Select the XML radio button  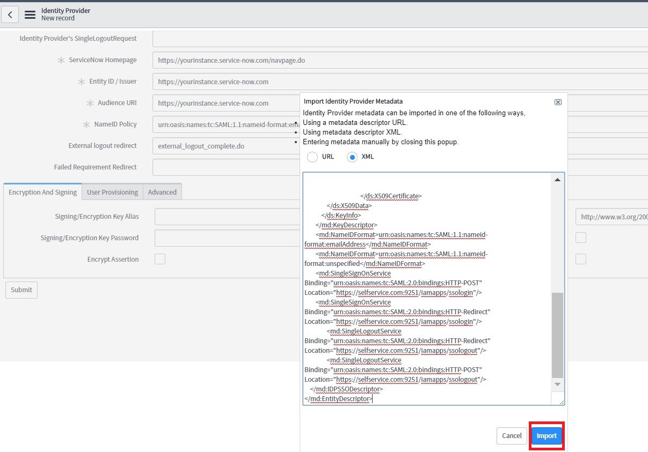point(352,157)
